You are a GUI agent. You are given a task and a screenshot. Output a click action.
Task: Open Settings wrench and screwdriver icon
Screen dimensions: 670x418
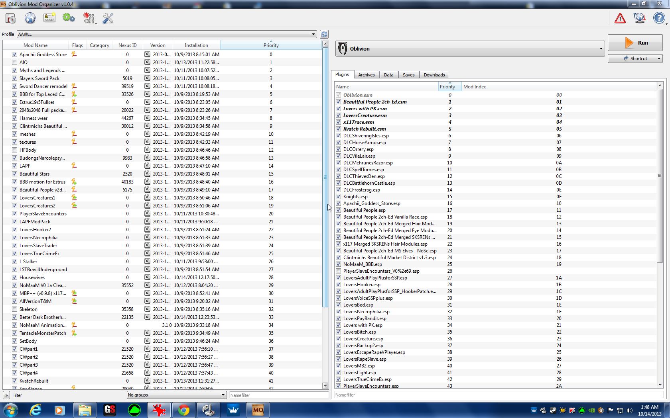coord(108,18)
